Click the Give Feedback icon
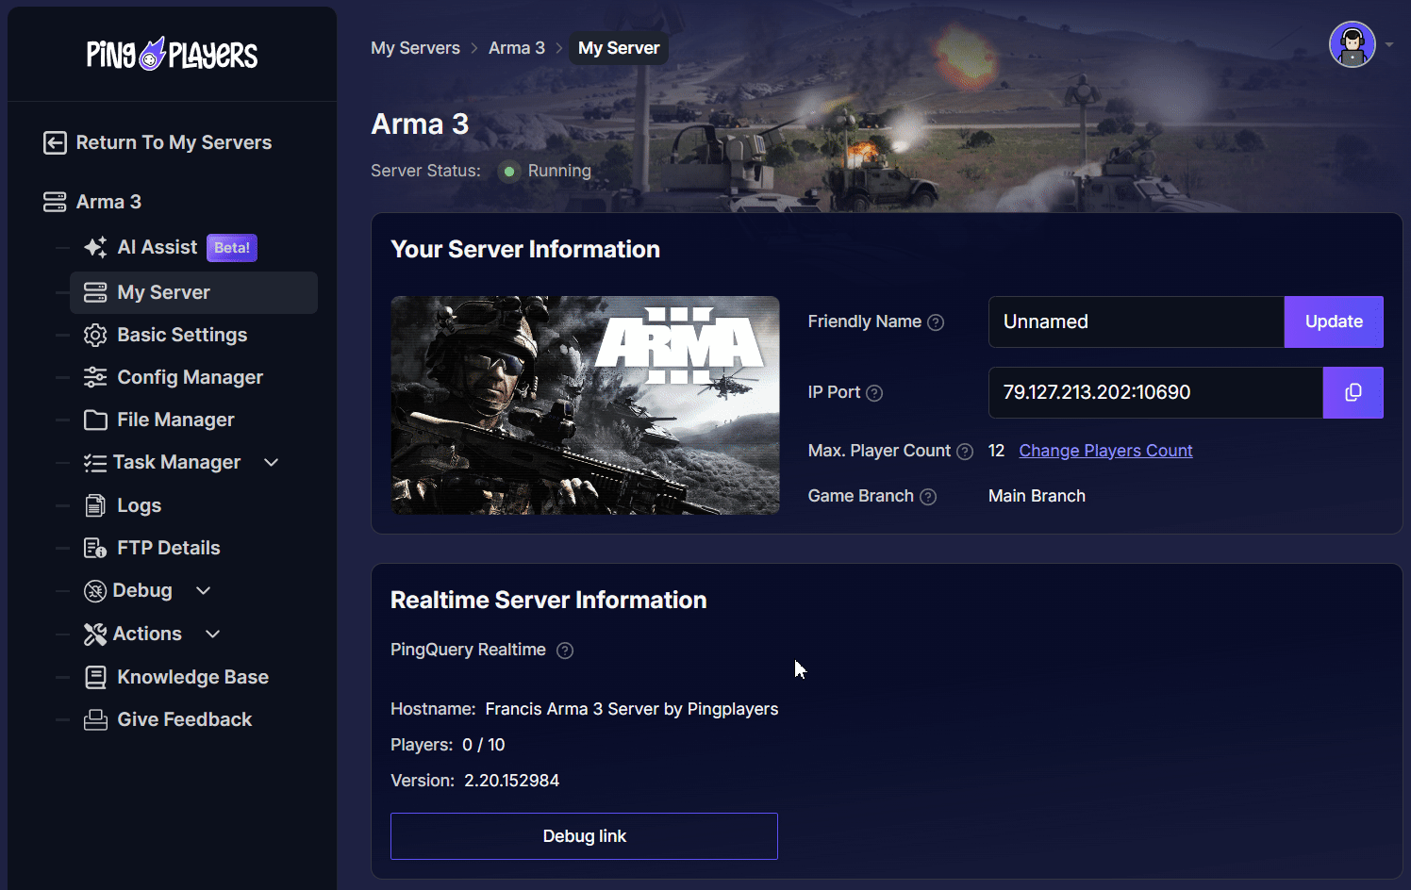Image resolution: width=1411 pixels, height=890 pixels. [x=95, y=720]
